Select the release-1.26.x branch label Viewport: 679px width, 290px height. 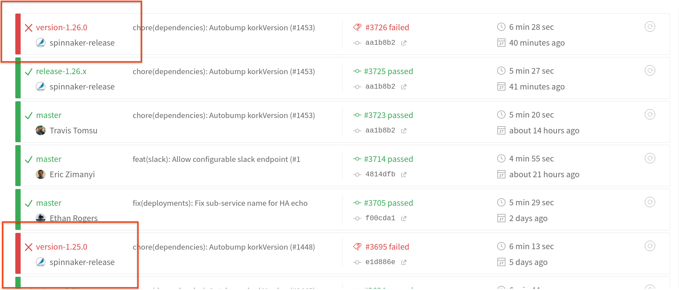[61, 71]
